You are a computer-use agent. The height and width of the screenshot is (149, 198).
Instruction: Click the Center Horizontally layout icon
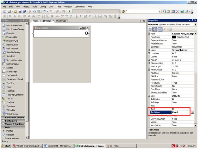click(x=96, y=16)
